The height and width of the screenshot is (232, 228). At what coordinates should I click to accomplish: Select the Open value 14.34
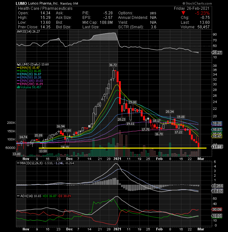pos(45,13)
